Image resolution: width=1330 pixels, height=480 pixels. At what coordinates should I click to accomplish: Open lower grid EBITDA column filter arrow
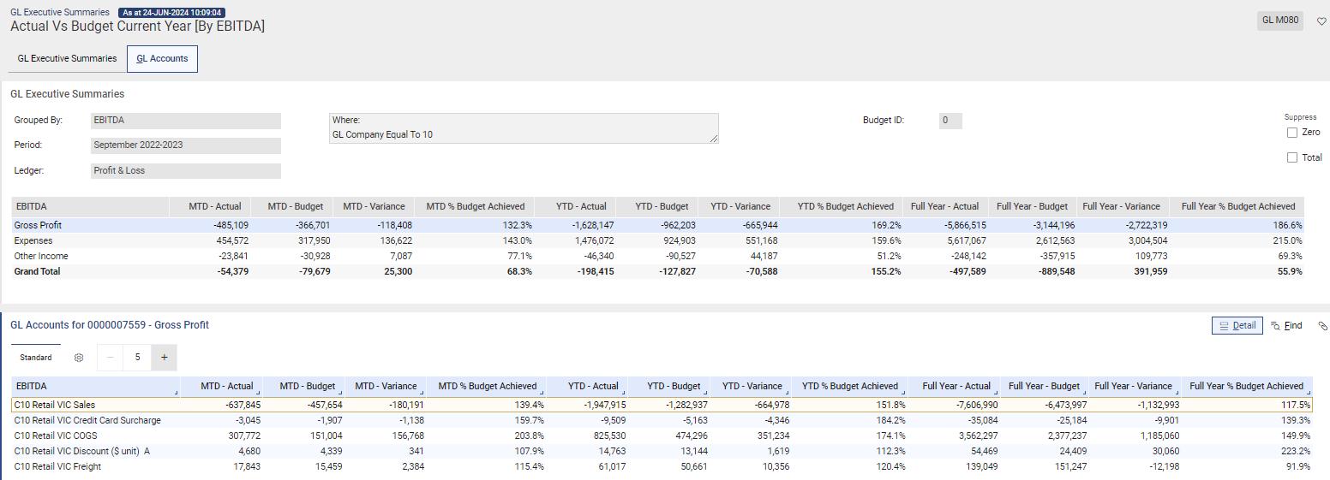pyautogui.click(x=177, y=392)
